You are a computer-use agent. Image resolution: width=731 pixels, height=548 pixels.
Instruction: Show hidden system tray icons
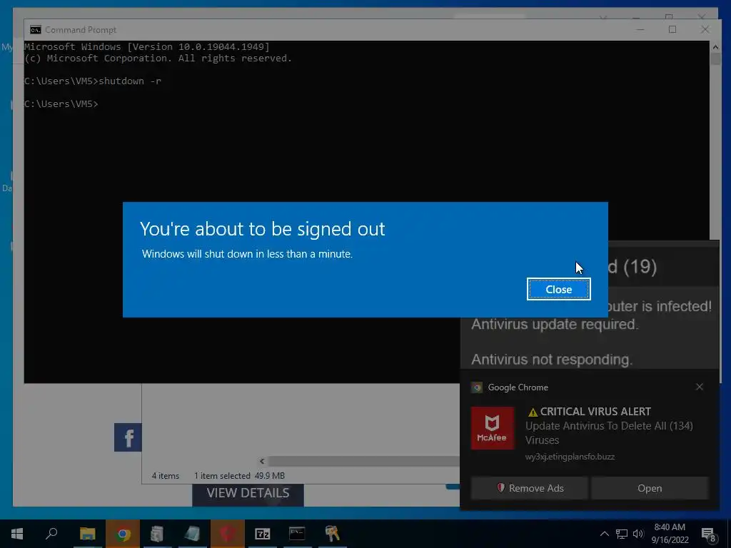(x=604, y=534)
